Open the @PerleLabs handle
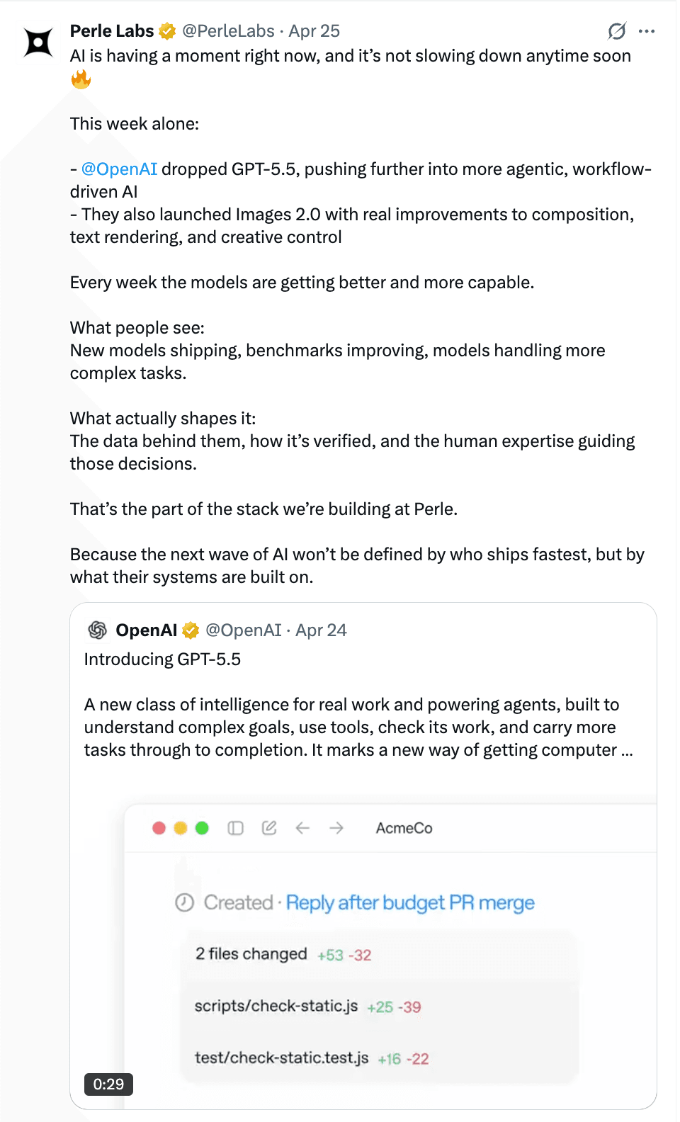The height and width of the screenshot is (1122, 680). click(228, 31)
